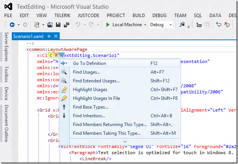
Task: Close the Scenario1.xaml document tab
Action: (56, 36)
